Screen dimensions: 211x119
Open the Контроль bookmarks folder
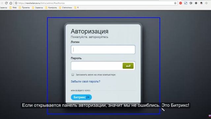[51, 8]
